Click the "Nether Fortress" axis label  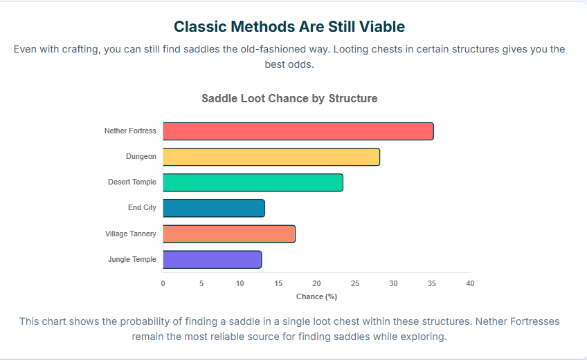[x=130, y=131]
